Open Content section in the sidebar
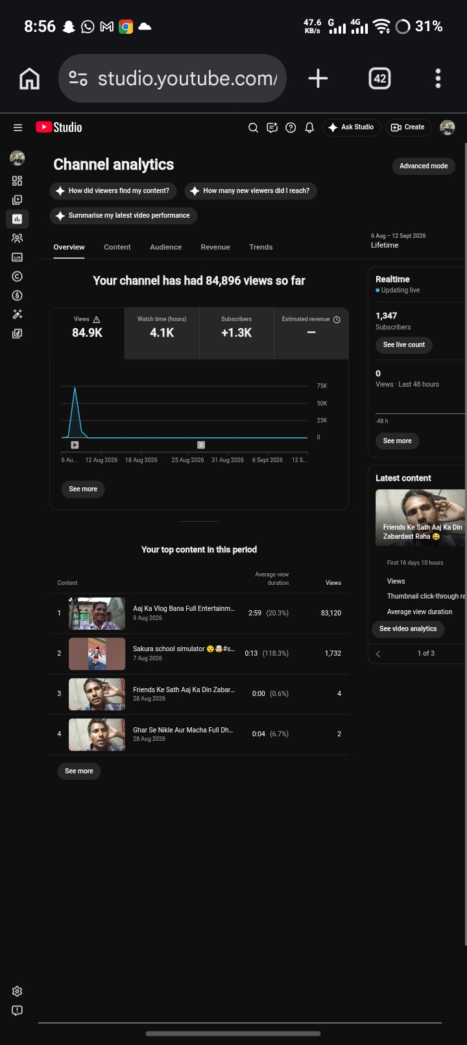The width and height of the screenshot is (467, 1045). 18,200
